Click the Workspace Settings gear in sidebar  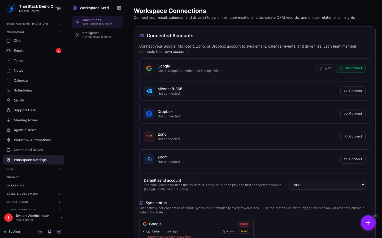coord(8,160)
